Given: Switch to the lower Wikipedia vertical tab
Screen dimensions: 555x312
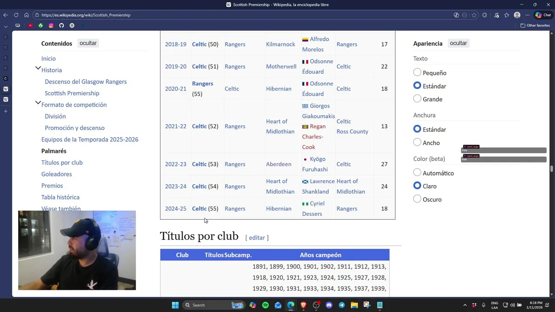Looking at the screenshot, I should tap(6, 99).
